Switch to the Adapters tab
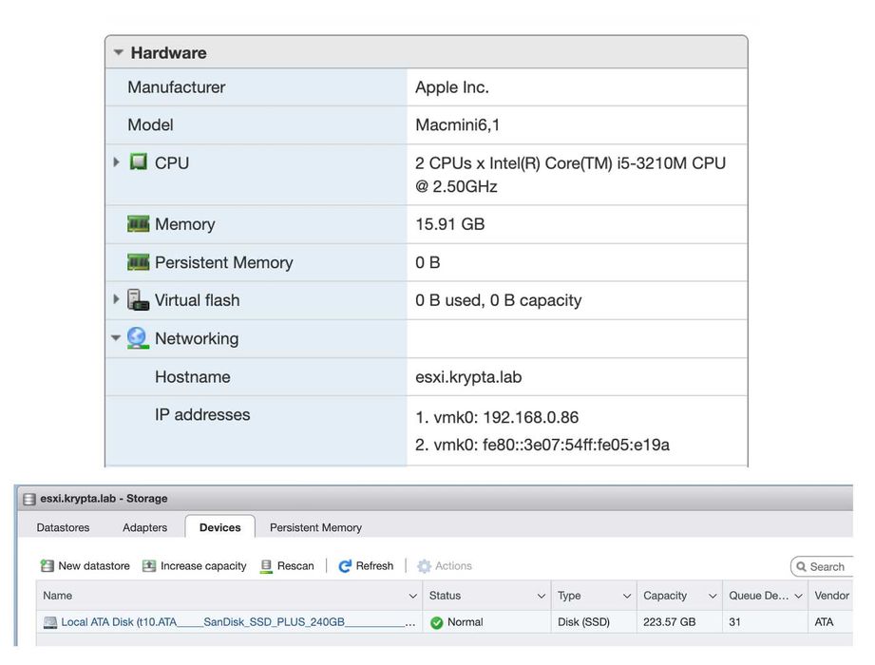The height and width of the screenshot is (665, 875). (145, 527)
